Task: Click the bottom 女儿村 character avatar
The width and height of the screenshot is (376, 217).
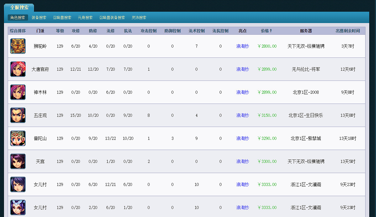Action: pyautogui.click(x=18, y=207)
